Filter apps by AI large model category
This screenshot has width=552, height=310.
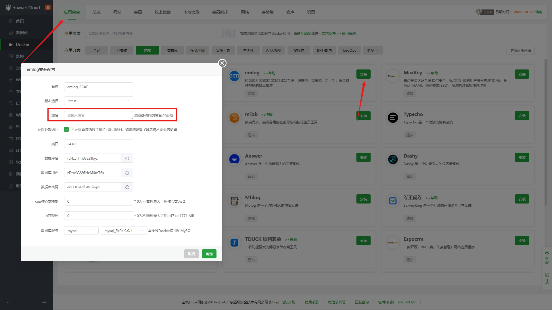pos(274,51)
